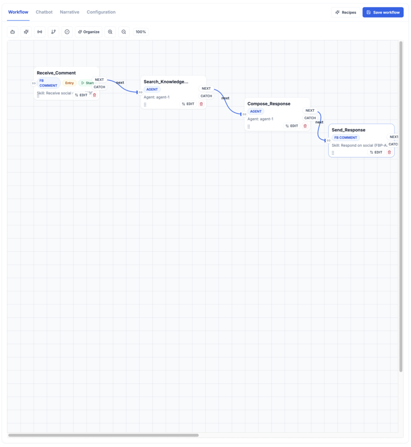
Task: Open the Recipes panel
Action: pyautogui.click(x=345, y=12)
